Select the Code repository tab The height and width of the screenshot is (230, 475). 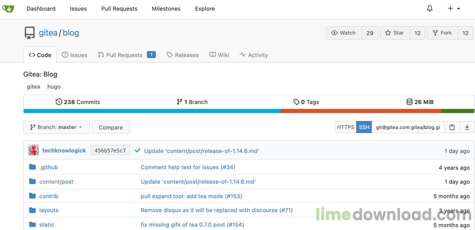(x=40, y=54)
